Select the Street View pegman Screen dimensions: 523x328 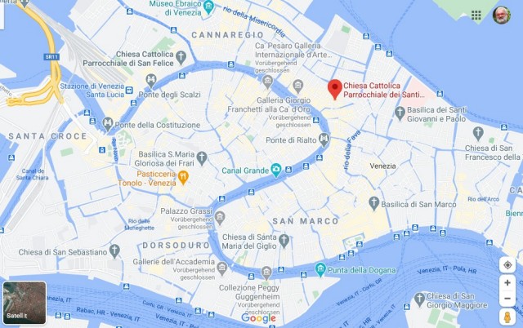click(x=507, y=317)
